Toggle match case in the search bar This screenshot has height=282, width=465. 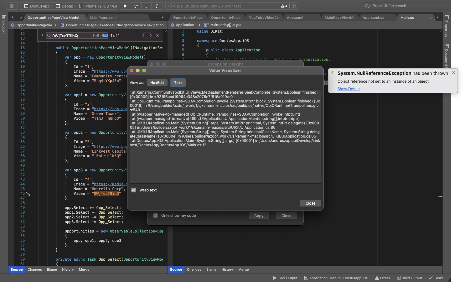pos(96,35)
